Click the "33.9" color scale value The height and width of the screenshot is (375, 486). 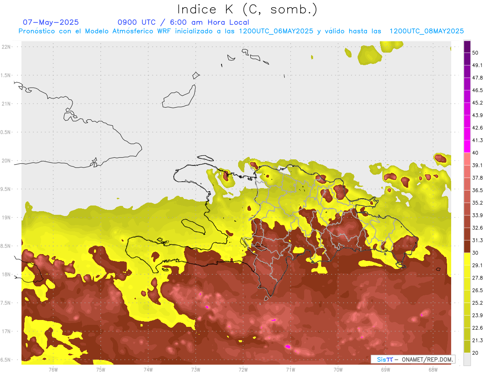pyautogui.click(x=477, y=215)
